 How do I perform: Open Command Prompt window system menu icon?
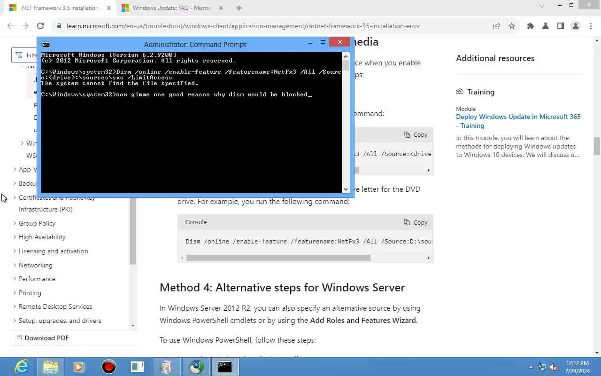tap(46, 45)
